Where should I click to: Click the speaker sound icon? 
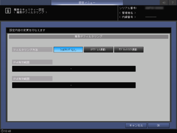click(x=164, y=2)
